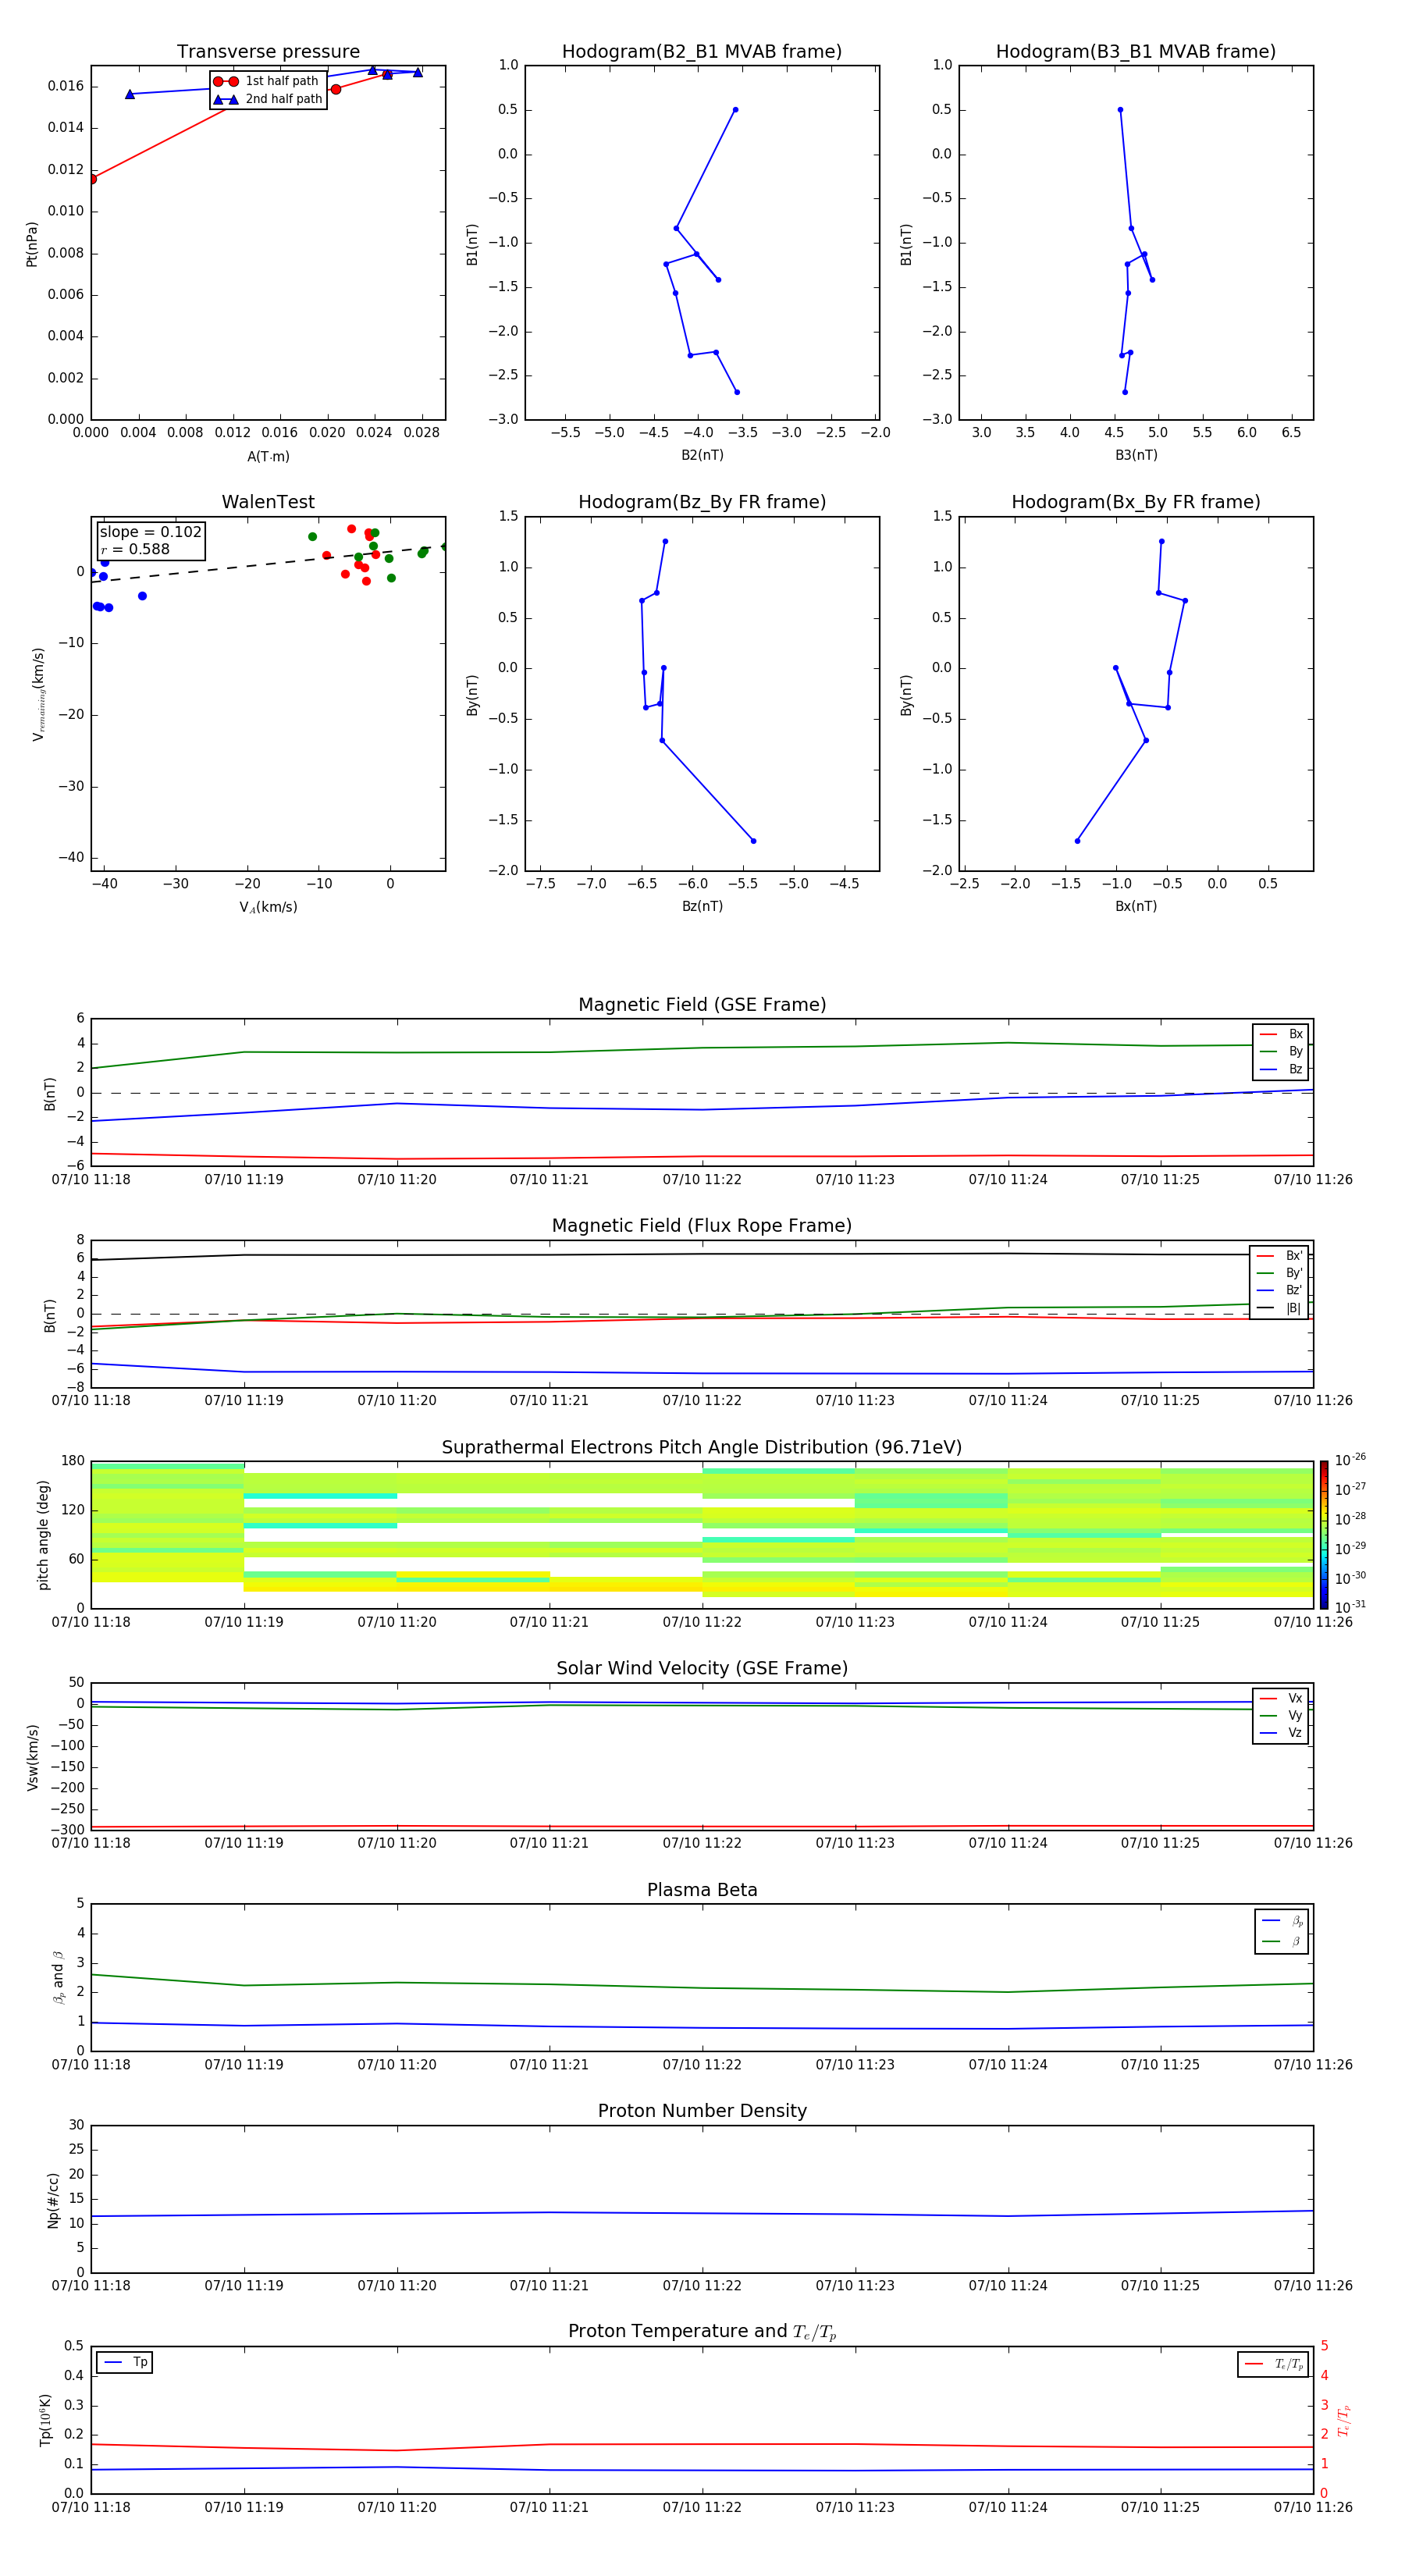Click the red Vx line in Solar Wind plot
Viewport: 1405px width, 2576px height.
point(702,1827)
